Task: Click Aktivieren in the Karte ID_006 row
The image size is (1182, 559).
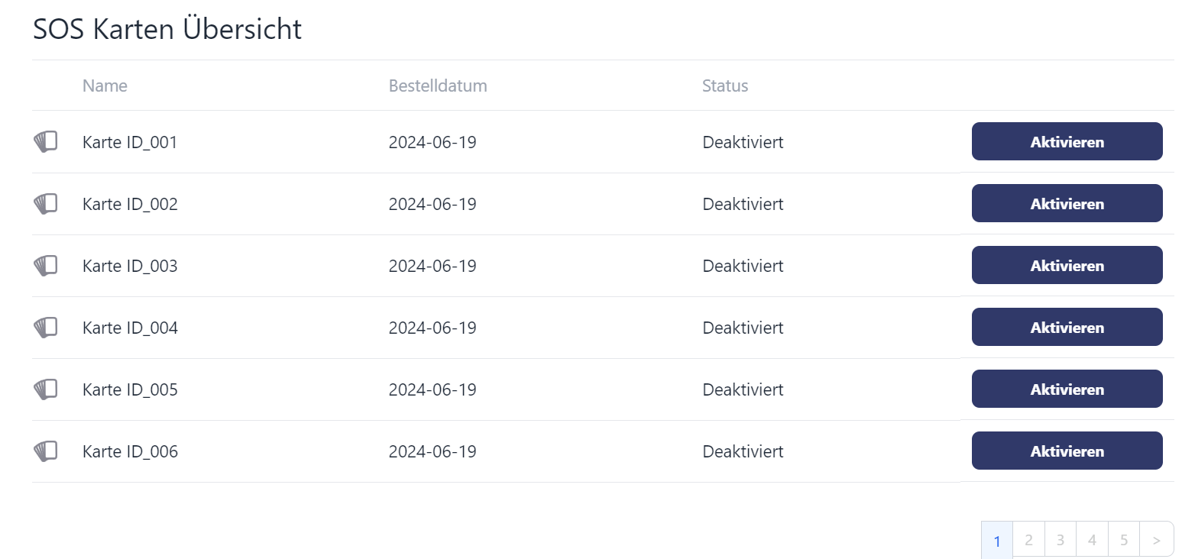Action: point(1067,451)
